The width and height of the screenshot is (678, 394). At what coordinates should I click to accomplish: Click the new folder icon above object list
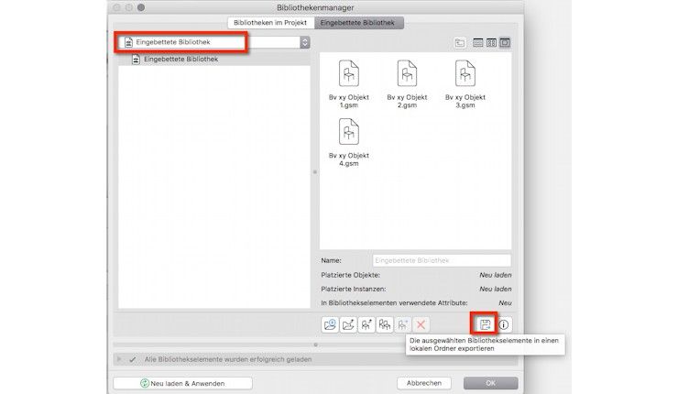click(460, 43)
